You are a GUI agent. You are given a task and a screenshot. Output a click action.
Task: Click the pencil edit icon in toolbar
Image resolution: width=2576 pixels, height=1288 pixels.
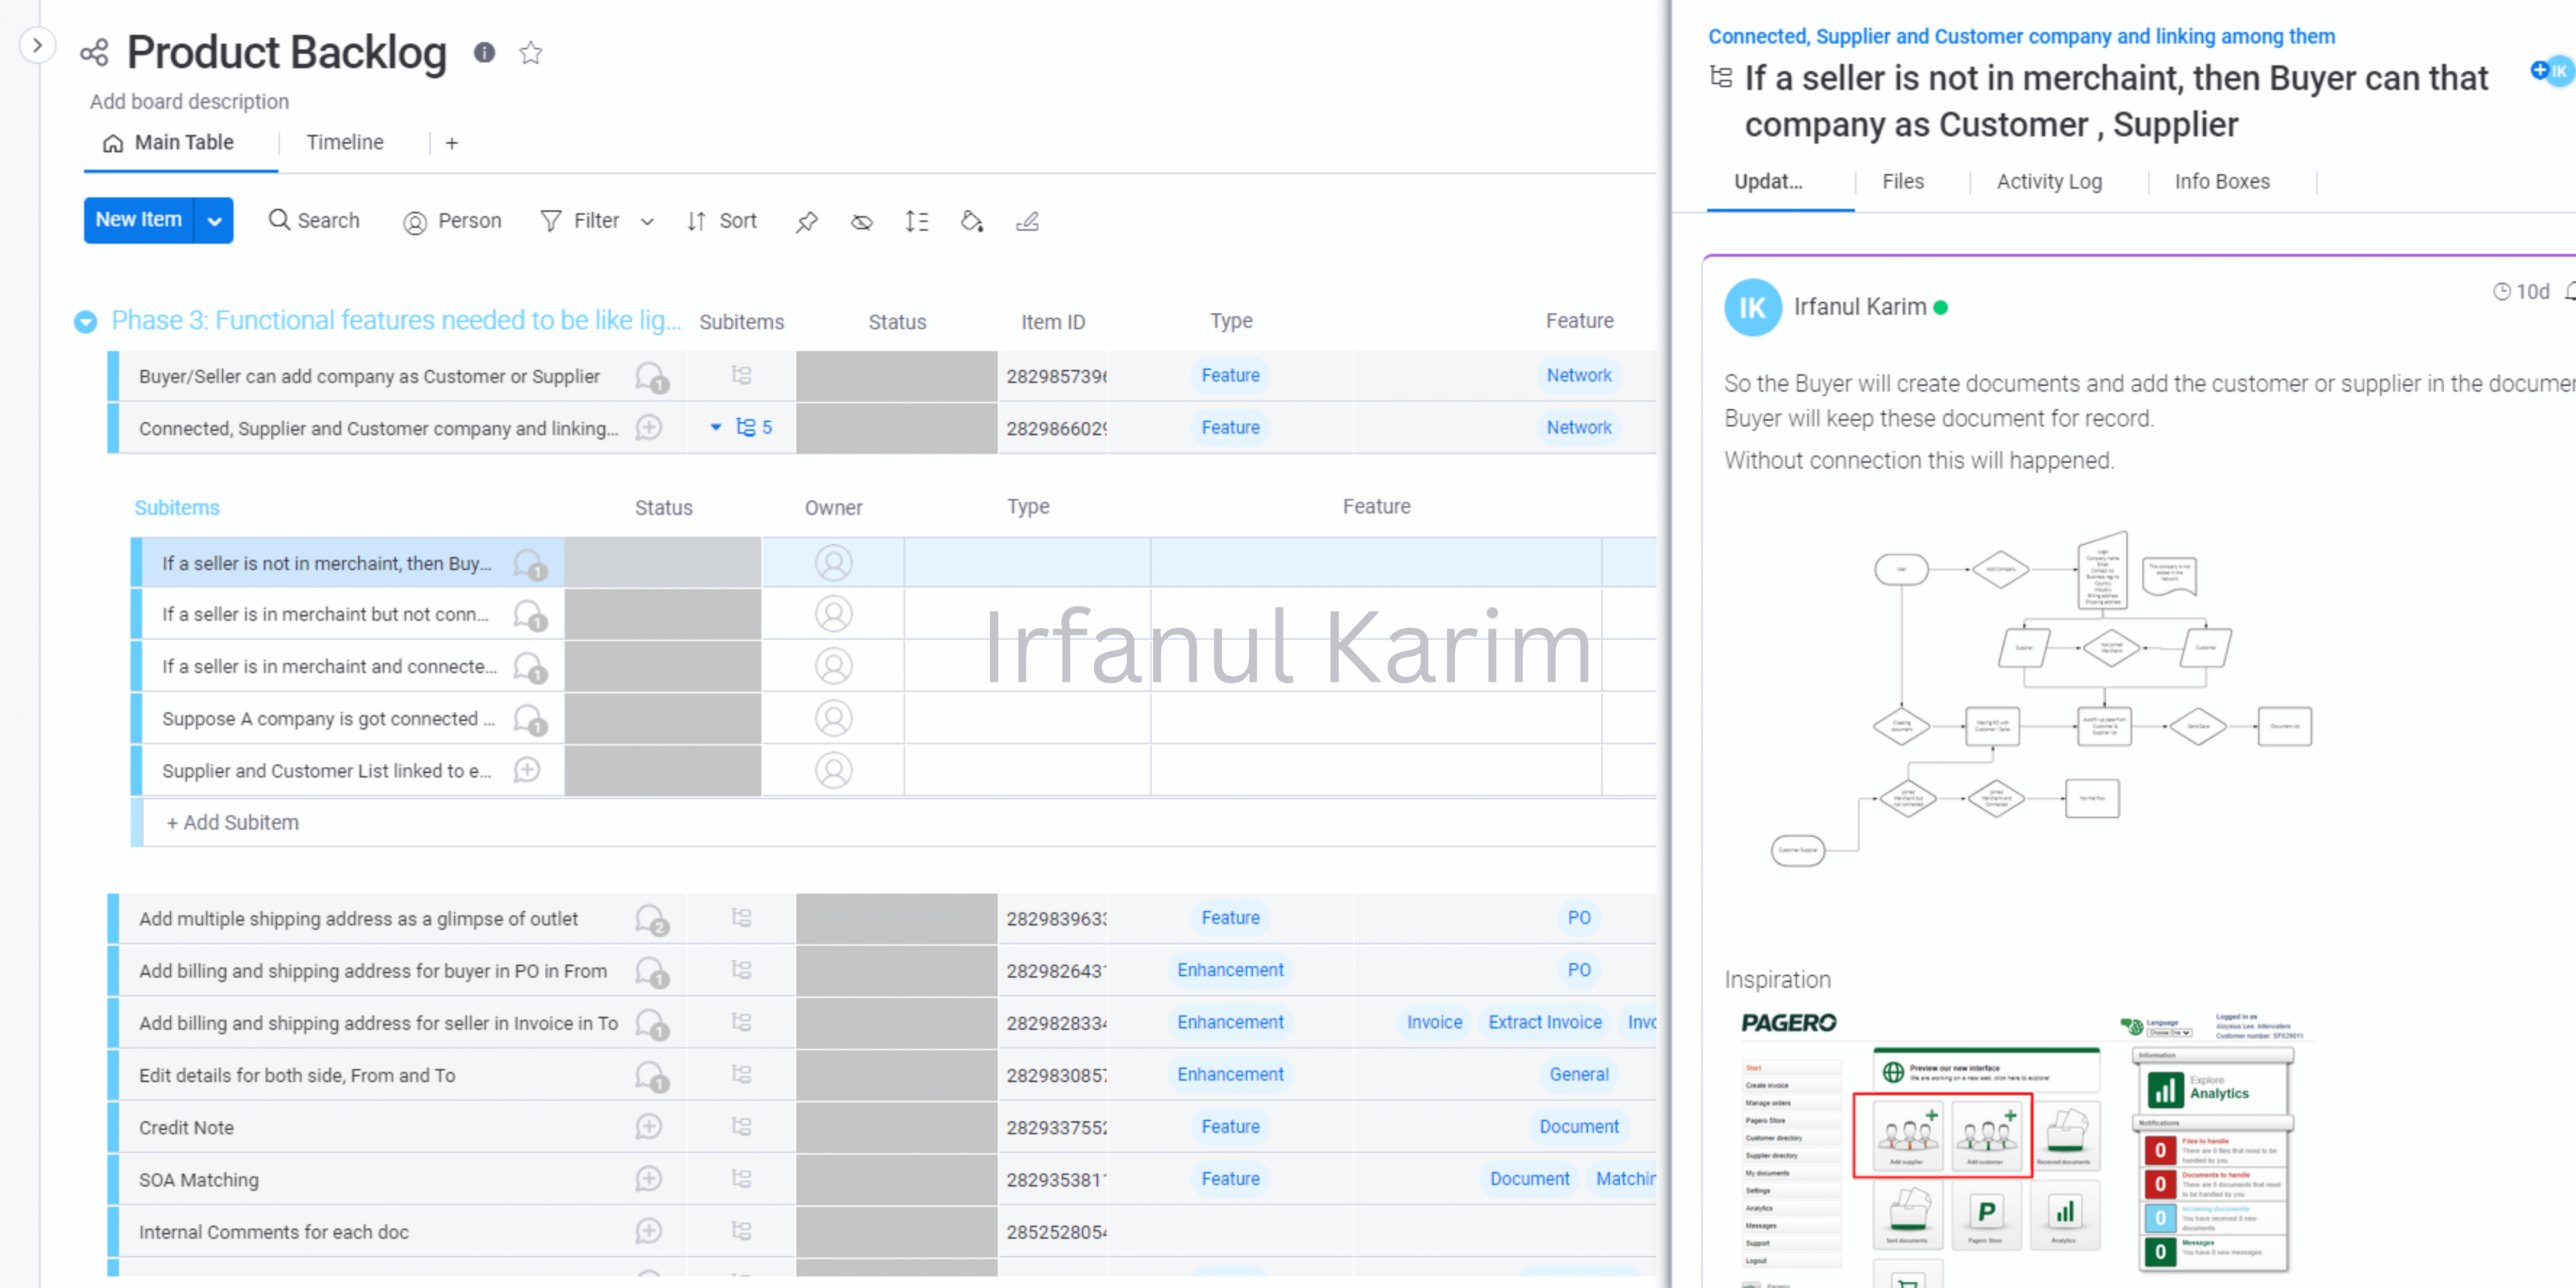1028,222
